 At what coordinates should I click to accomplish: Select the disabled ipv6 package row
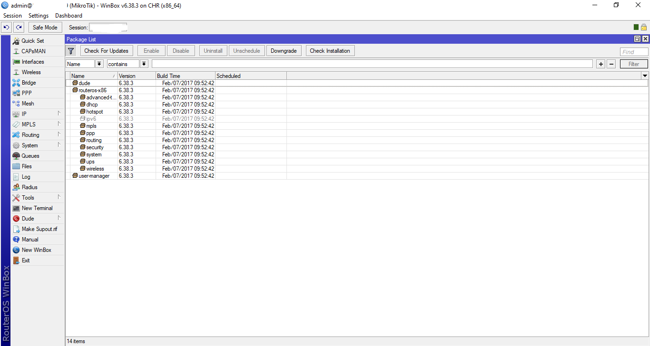click(x=357, y=119)
